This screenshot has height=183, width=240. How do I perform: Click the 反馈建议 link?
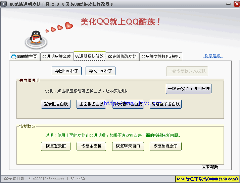click(x=212, y=56)
